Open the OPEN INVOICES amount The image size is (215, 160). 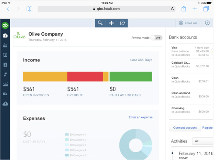tap(29, 89)
